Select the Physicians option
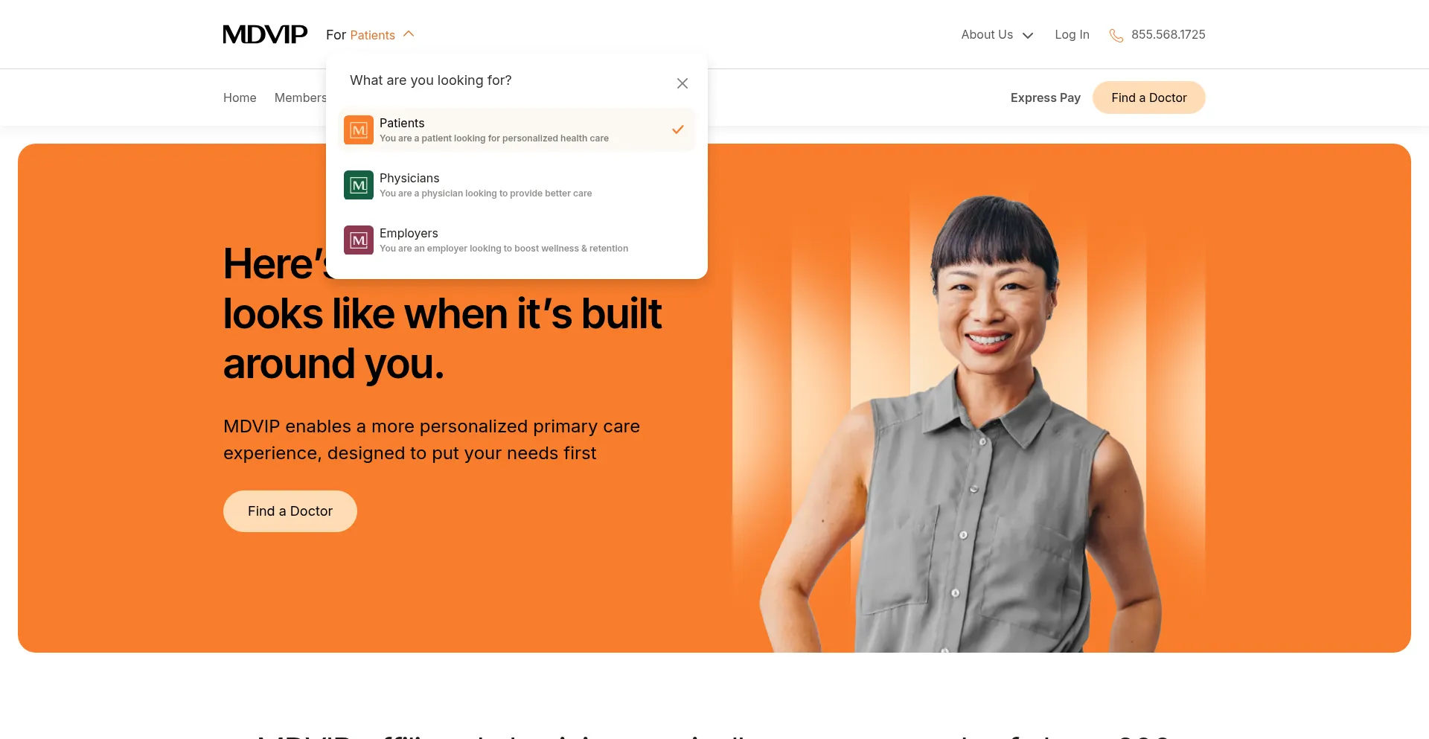Viewport: 1429px width, 739px height. [x=517, y=185]
